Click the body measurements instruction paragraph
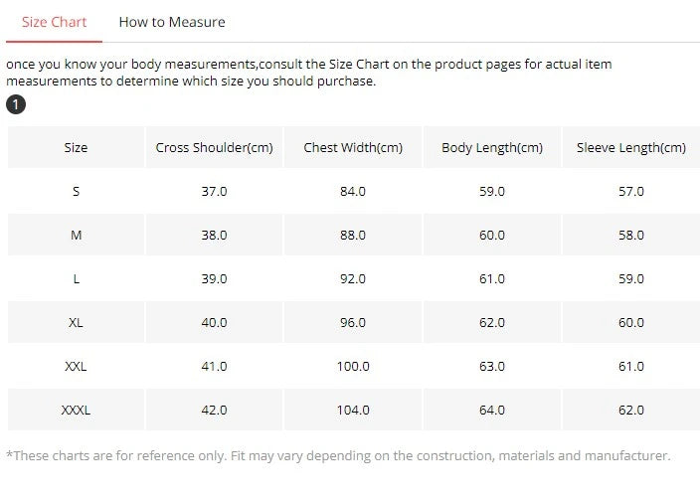The image size is (700, 501). point(309,73)
